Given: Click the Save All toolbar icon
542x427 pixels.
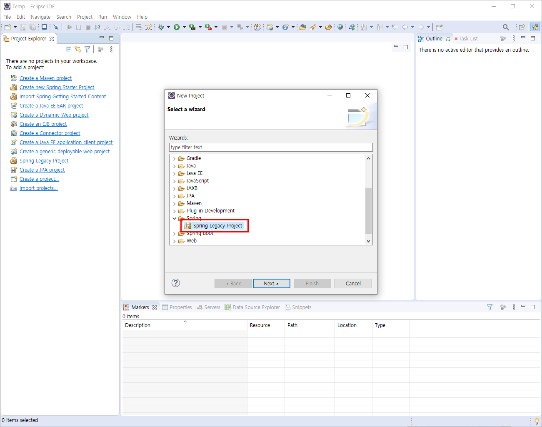Looking at the screenshot, I should point(32,27).
